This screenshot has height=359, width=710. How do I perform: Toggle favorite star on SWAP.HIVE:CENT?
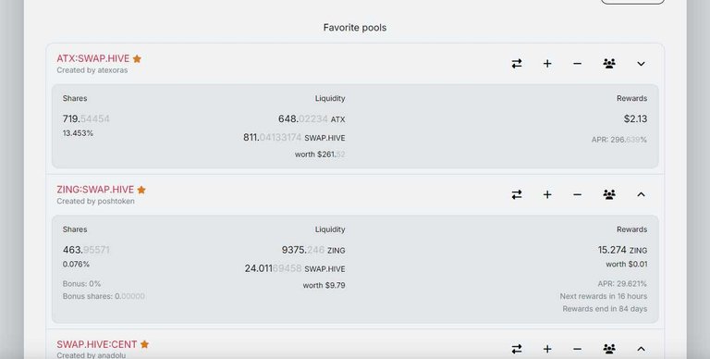click(144, 344)
